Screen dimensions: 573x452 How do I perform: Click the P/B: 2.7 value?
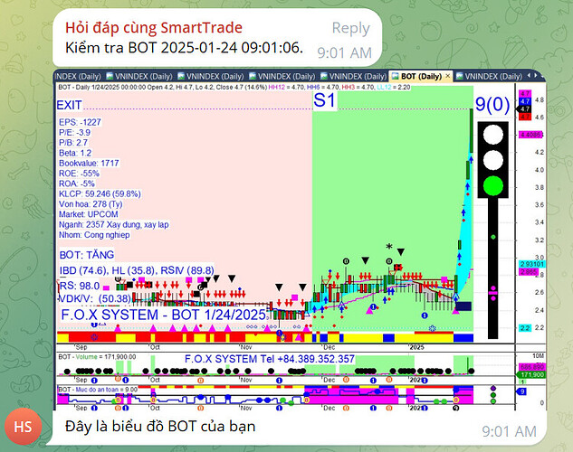click(x=73, y=143)
